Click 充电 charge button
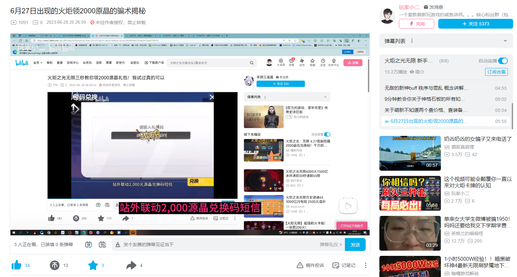Image resolution: width=517 pixels, height=277 pixels. [x=416, y=24]
